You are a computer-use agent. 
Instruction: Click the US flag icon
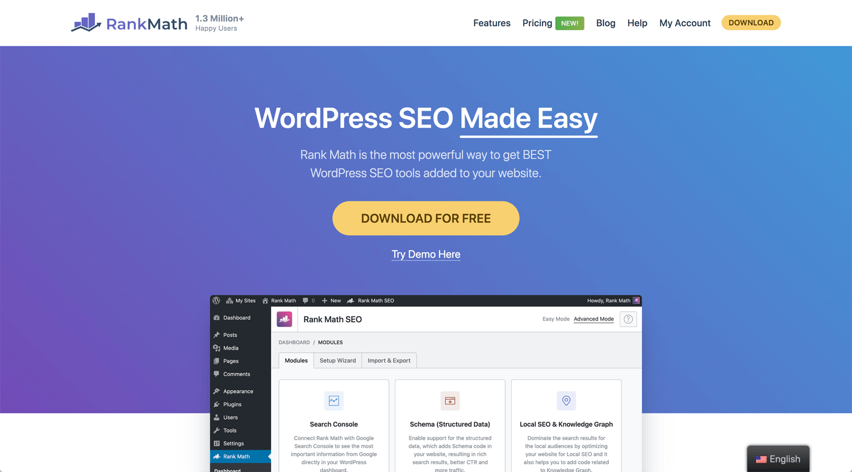761,460
